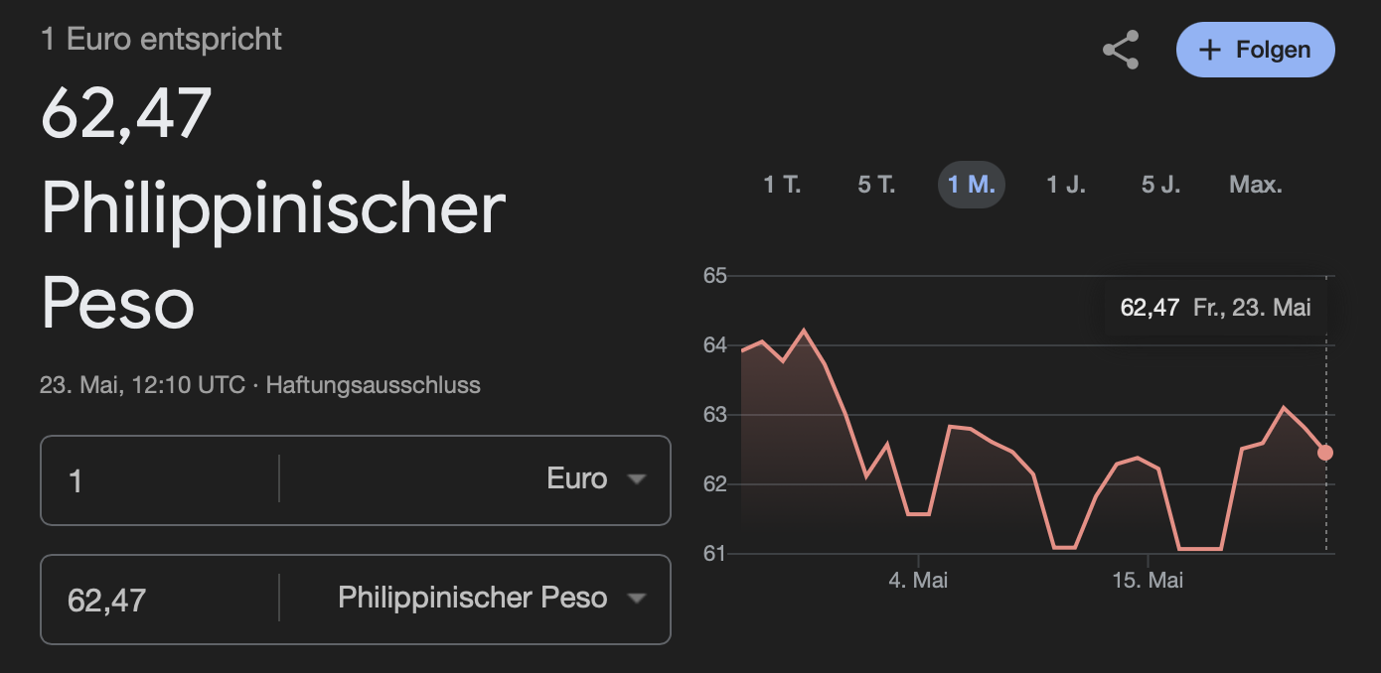The width and height of the screenshot is (1381, 673).
Task: Click the Euro amount input field
Action: pyautogui.click(x=159, y=479)
